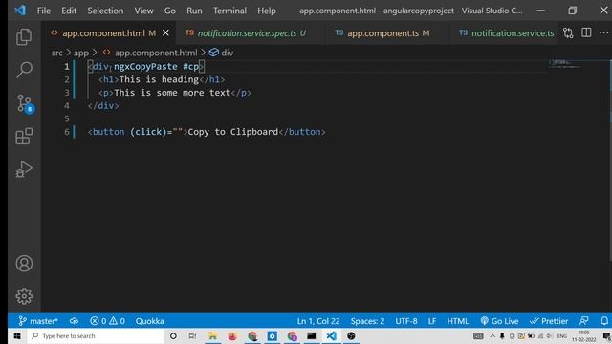Click the 'This is some more text' line
The width and height of the screenshot is (612, 344).
[x=172, y=93]
